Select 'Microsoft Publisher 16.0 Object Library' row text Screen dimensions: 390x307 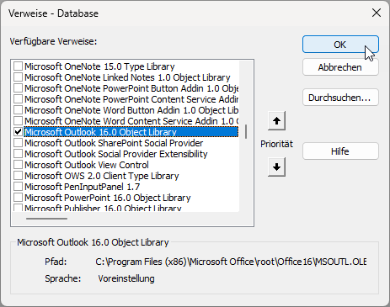click(x=103, y=208)
